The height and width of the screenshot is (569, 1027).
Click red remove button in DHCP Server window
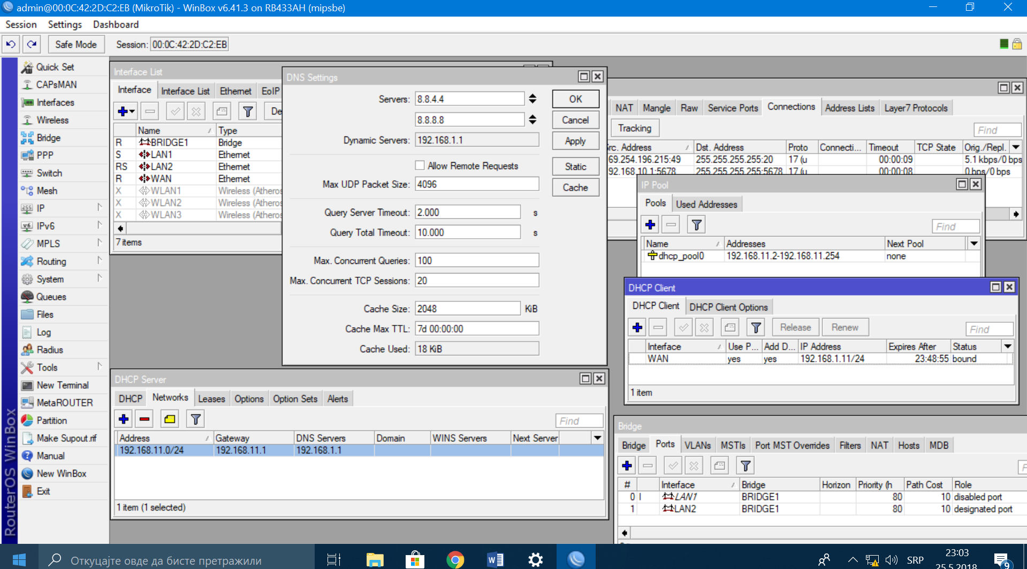tap(144, 419)
